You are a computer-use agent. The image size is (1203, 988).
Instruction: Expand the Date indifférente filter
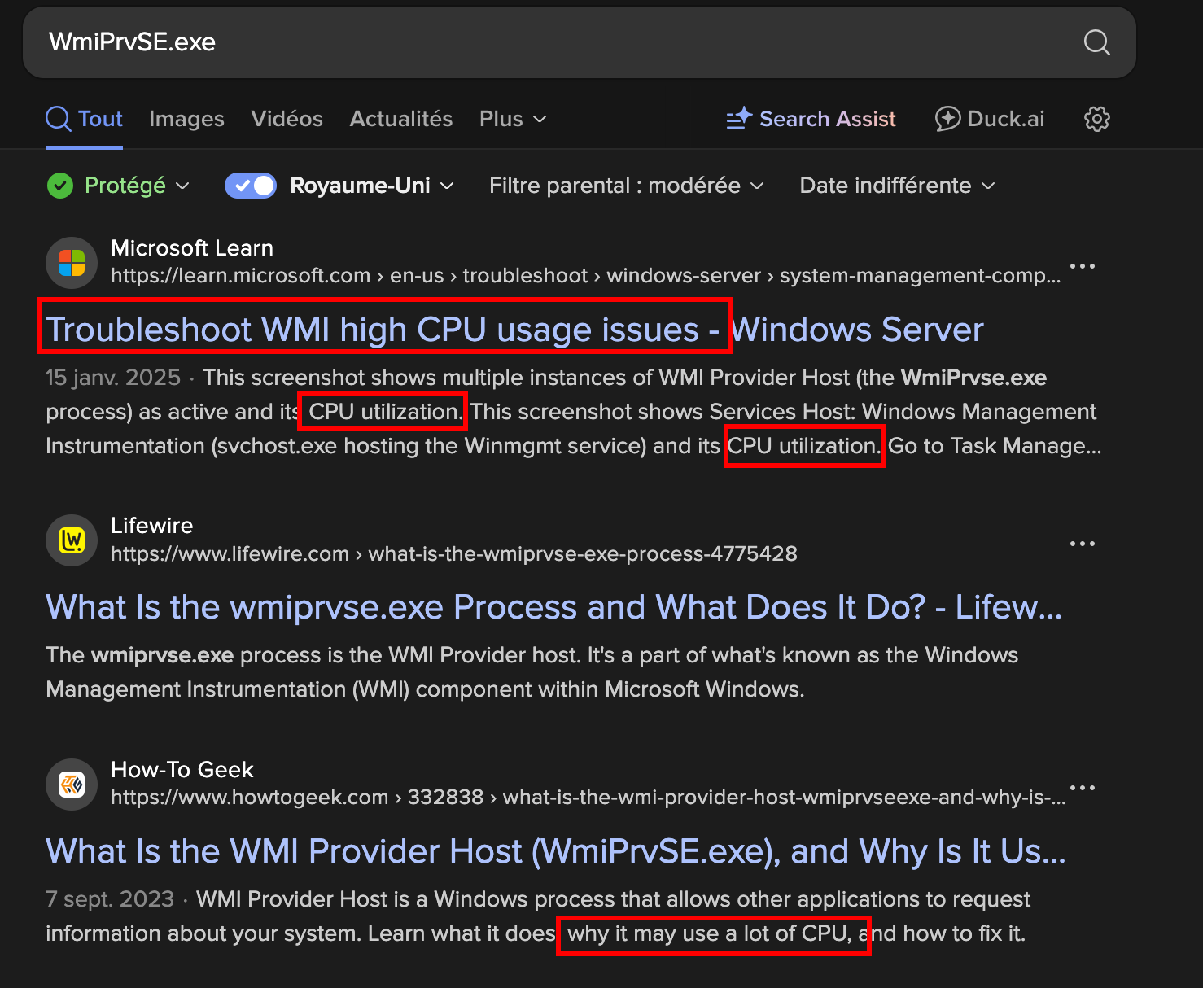pyautogui.click(x=897, y=186)
